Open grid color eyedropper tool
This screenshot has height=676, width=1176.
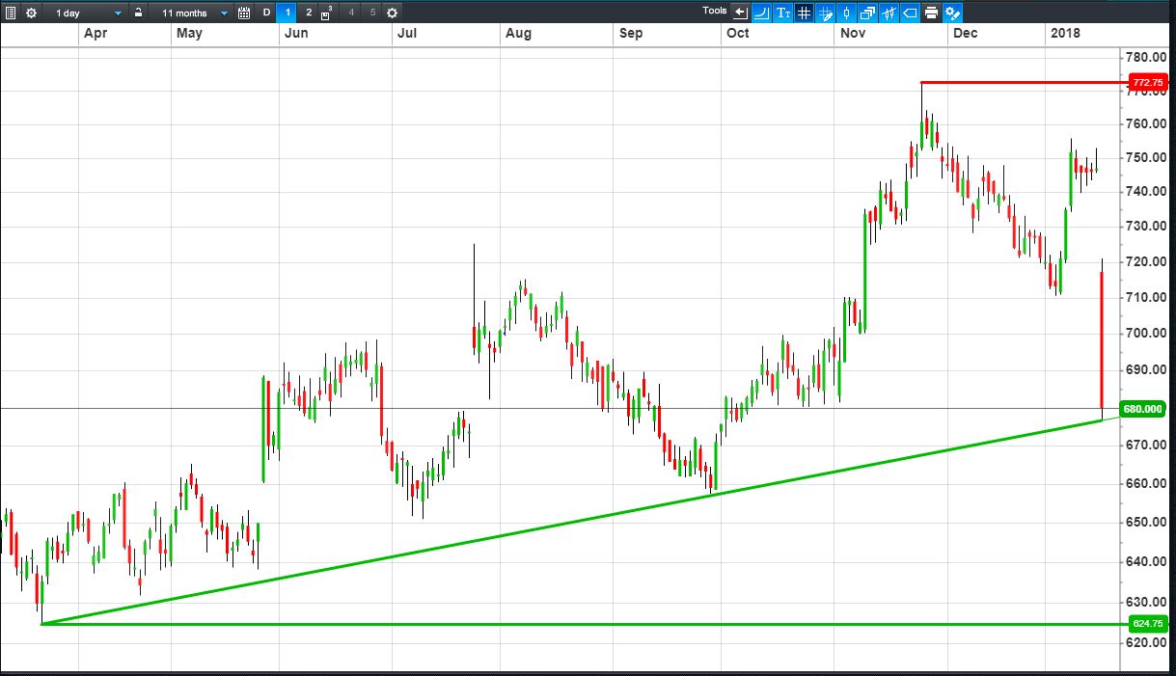pos(825,13)
